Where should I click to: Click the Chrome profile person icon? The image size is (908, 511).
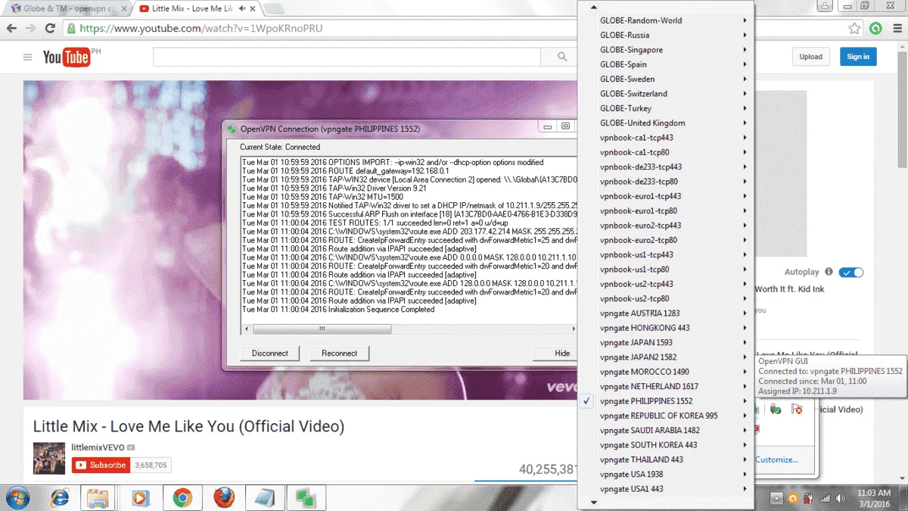coord(826,6)
